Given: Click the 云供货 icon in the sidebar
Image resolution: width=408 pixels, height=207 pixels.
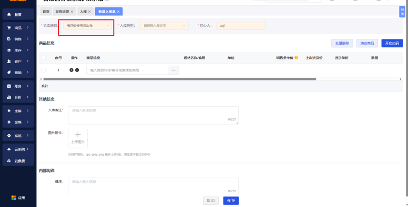Looking at the screenshot, I should [9, 160].
